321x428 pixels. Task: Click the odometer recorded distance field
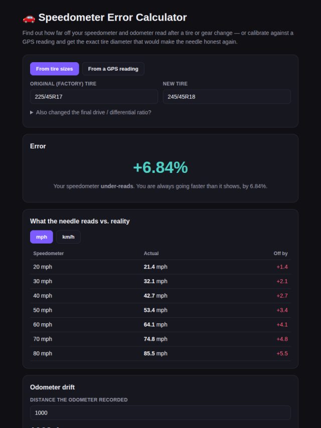(x=160, y=413)
